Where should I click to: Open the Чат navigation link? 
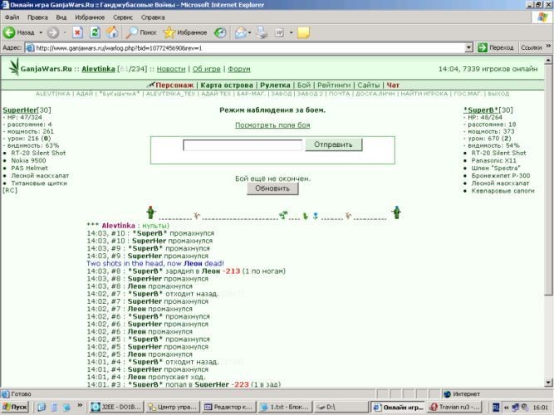click(x=393, y=85)
